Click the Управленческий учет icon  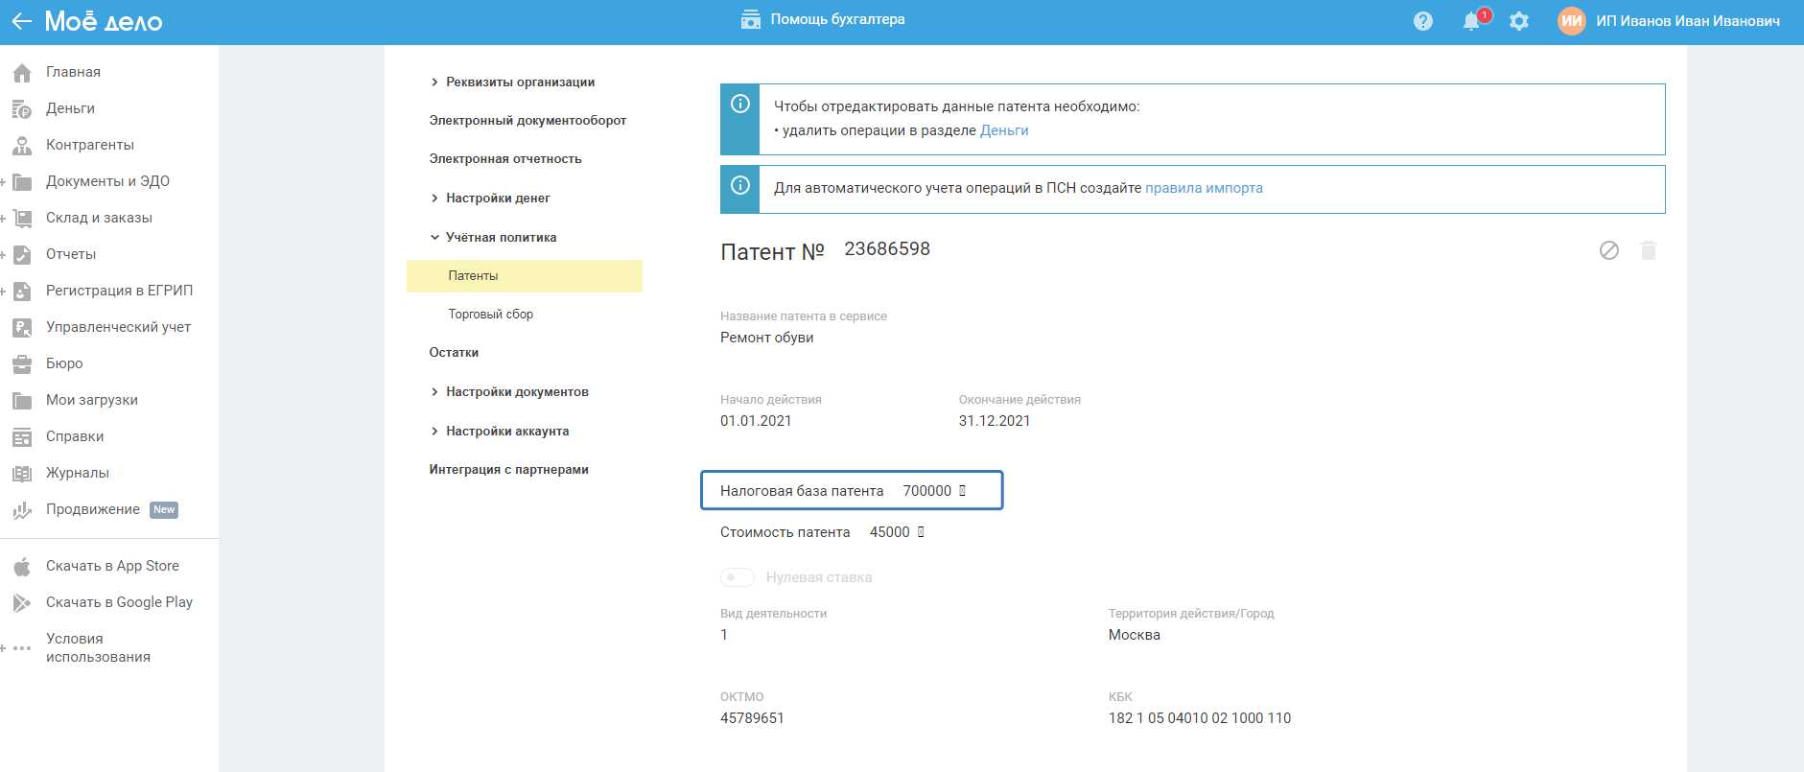click(x=22, y=328)
